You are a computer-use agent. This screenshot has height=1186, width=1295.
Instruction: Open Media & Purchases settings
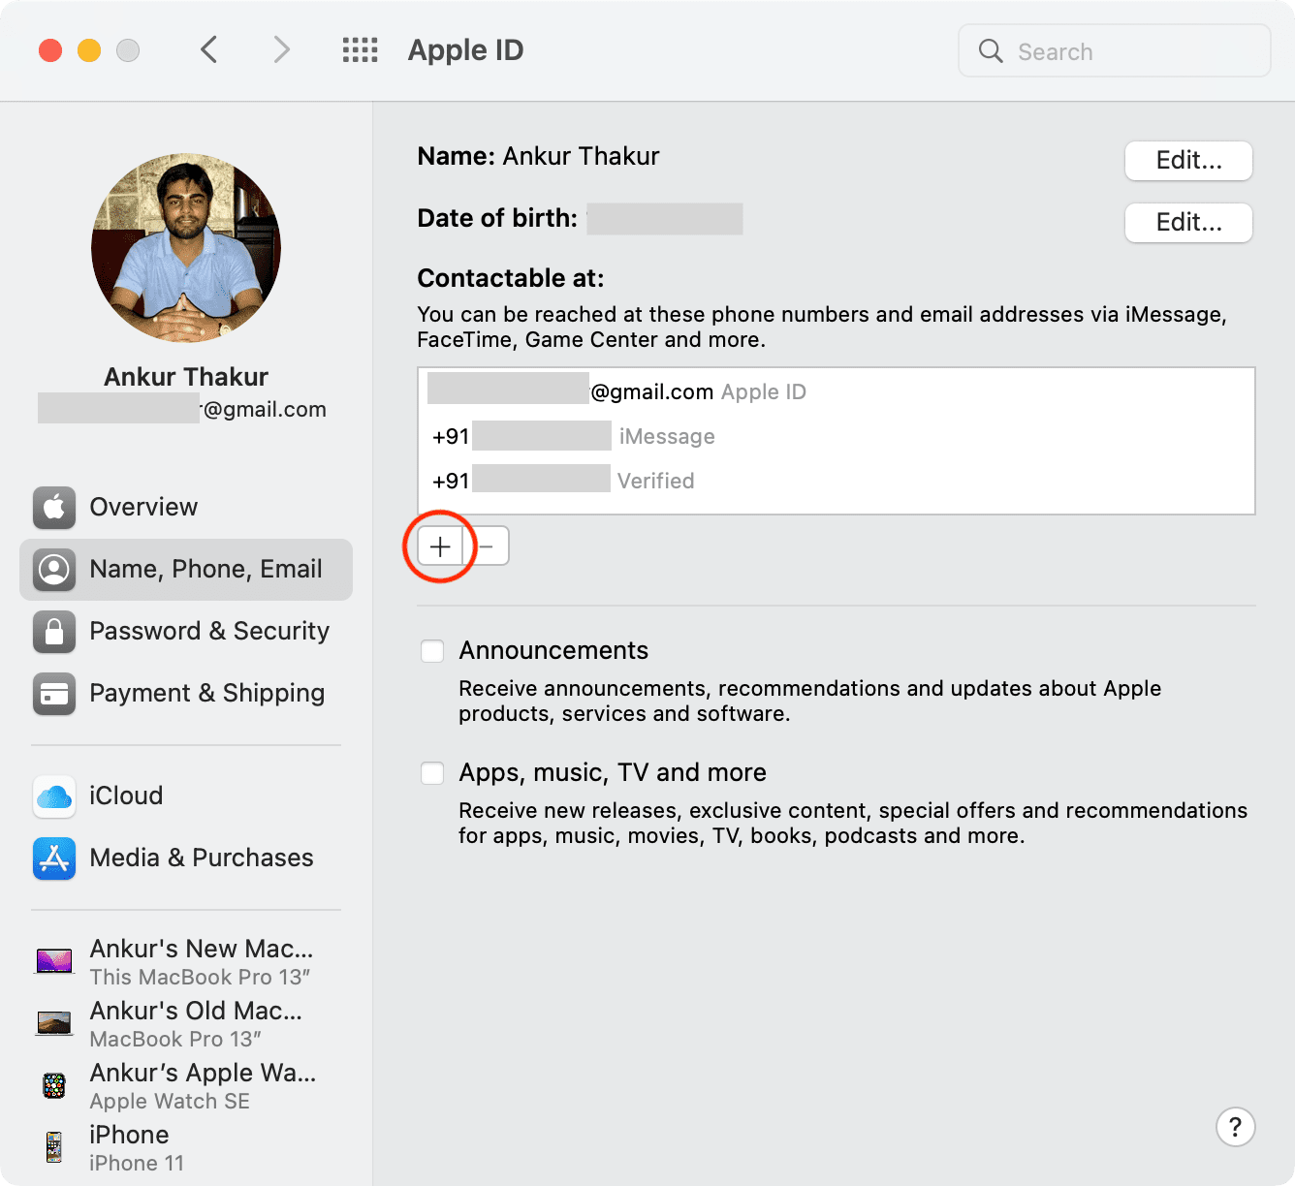click(186, 858)
